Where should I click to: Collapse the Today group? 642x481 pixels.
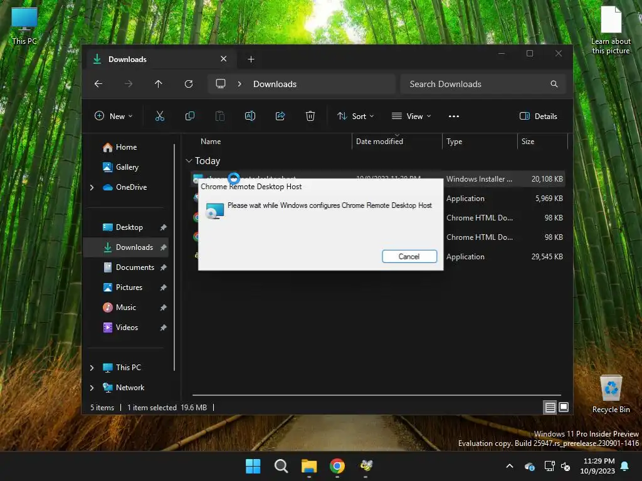(189, 161)
